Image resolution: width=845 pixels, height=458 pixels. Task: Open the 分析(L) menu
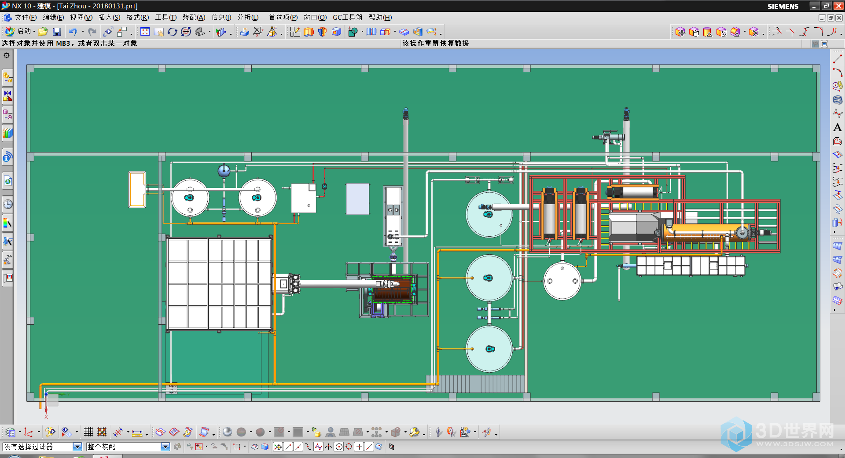(x=248, y=18)
